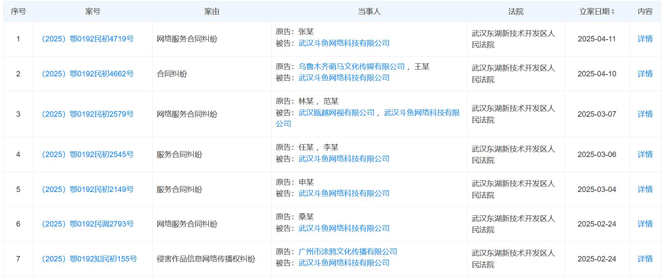Select plaintiff name 李某
This screenshot has width=667, height=278.
click(331, 147)
